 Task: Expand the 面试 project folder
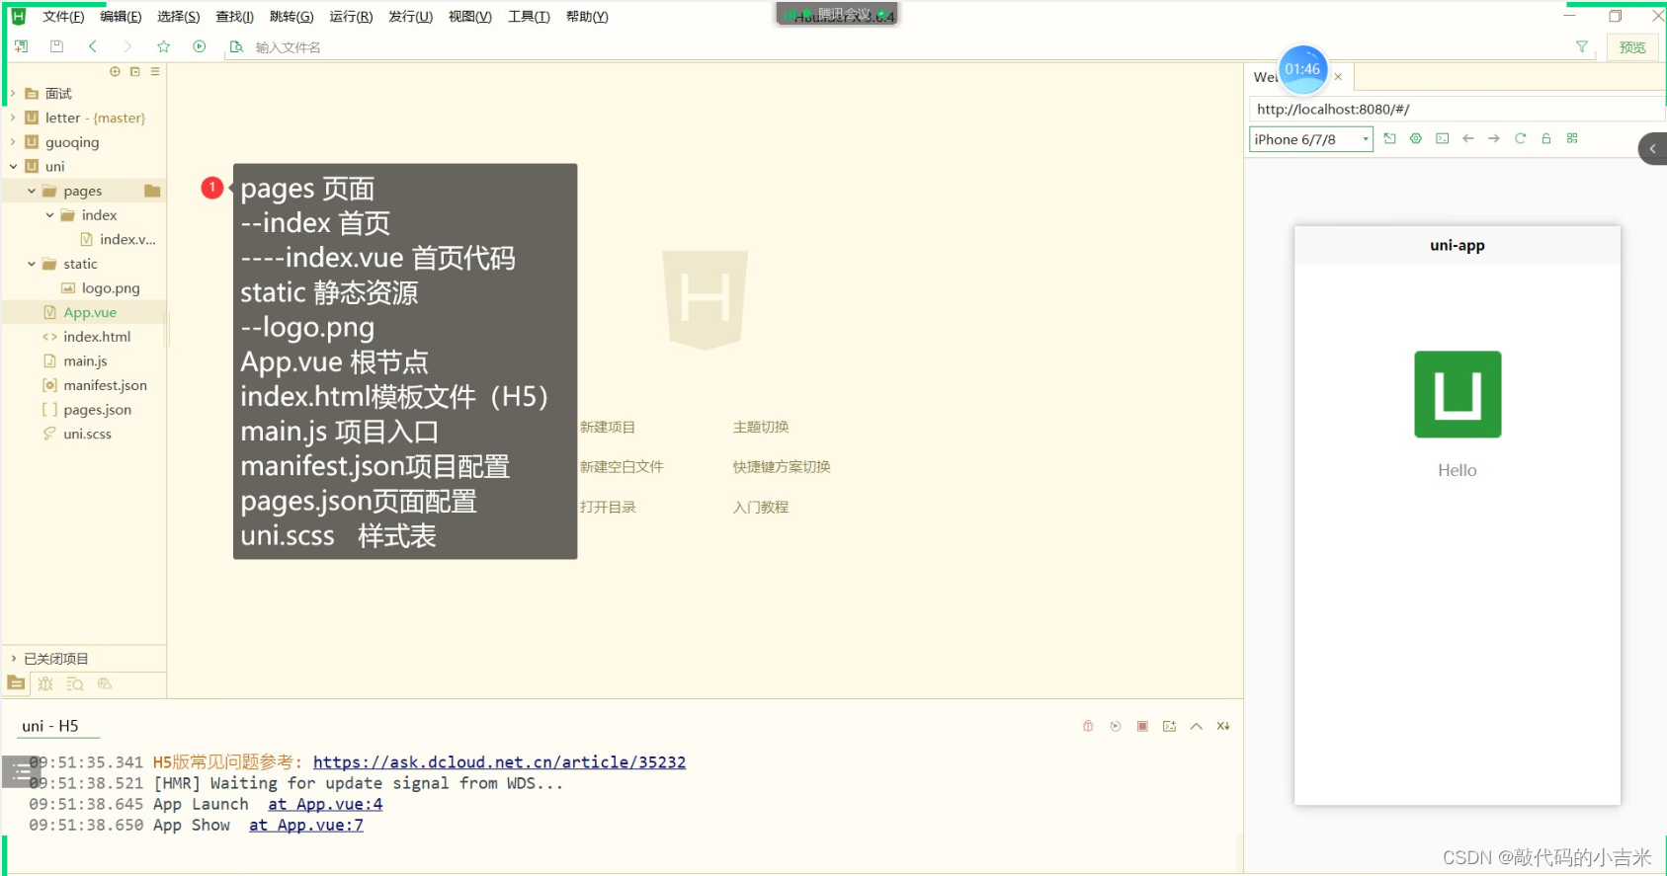(x=13, y=94)
